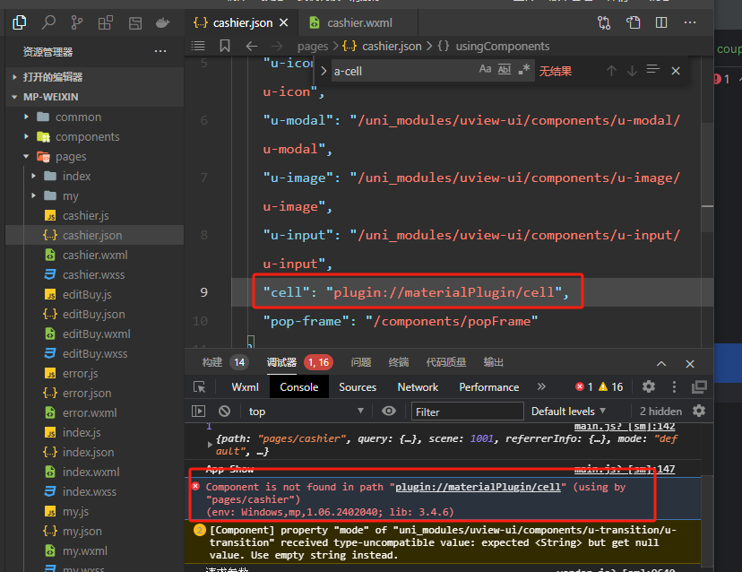Click the usingComponents breadcrumb
The width and height of the screenshot is (742, 572).
click(x=502, y=46)
